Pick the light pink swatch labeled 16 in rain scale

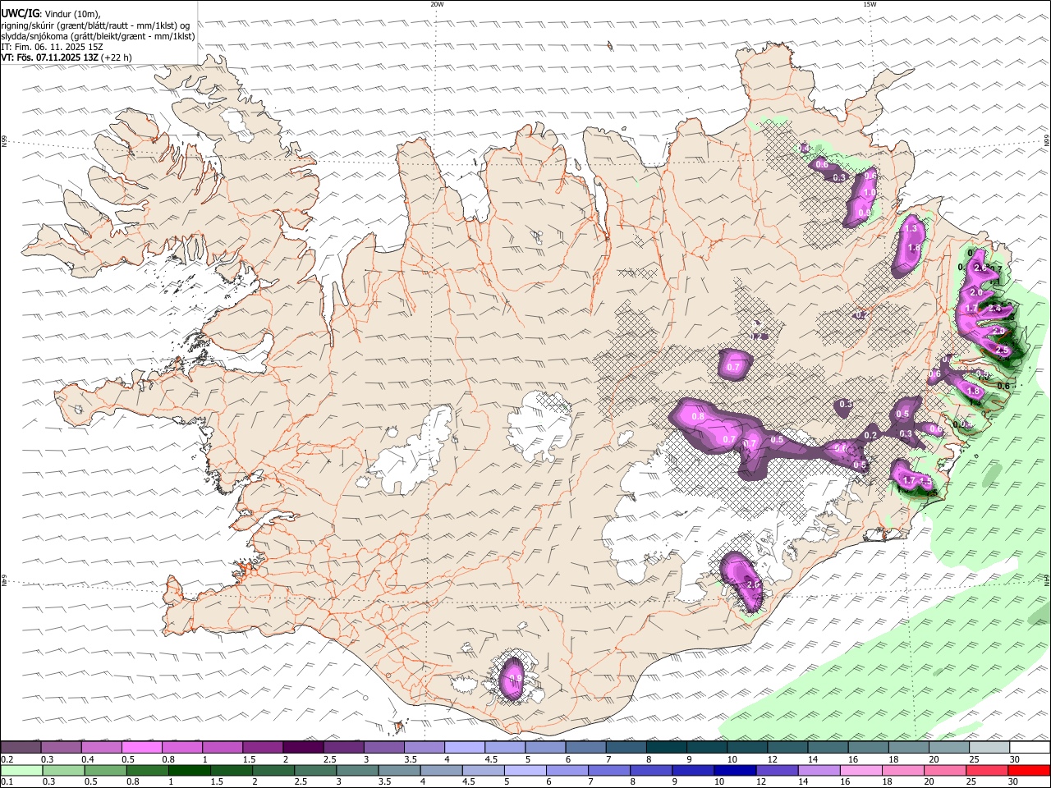(861, 771)
